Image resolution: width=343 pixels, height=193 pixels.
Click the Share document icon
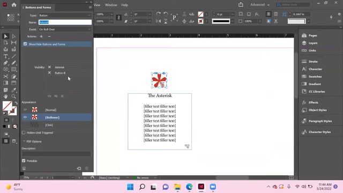pyautogui.click(x=241, y=5)
